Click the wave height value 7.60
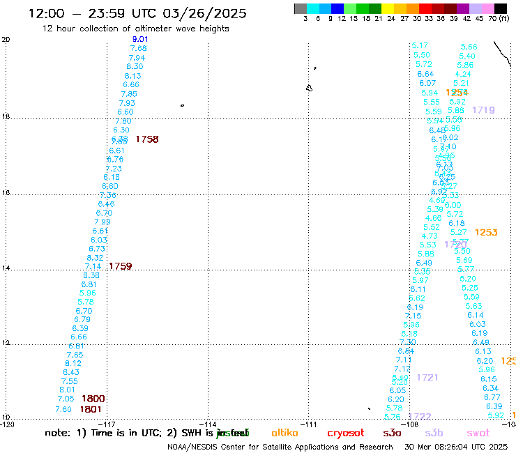The height and width of the screenshot is (453, 516). click(63, 409)
